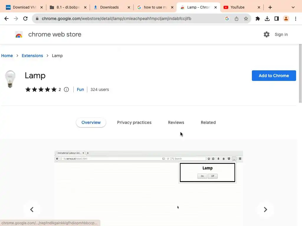View site information lock icon
302x226 pixels.
click(37, 19)
